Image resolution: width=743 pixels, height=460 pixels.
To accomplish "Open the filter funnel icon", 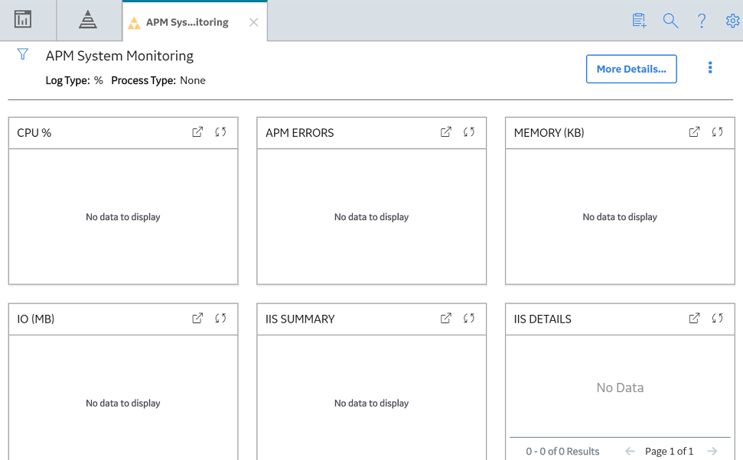I will tap(22, 54).
